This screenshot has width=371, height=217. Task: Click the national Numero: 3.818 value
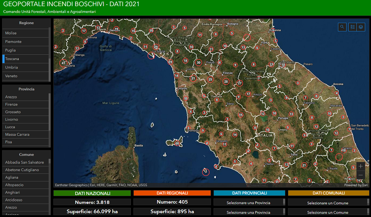[92, 202]
